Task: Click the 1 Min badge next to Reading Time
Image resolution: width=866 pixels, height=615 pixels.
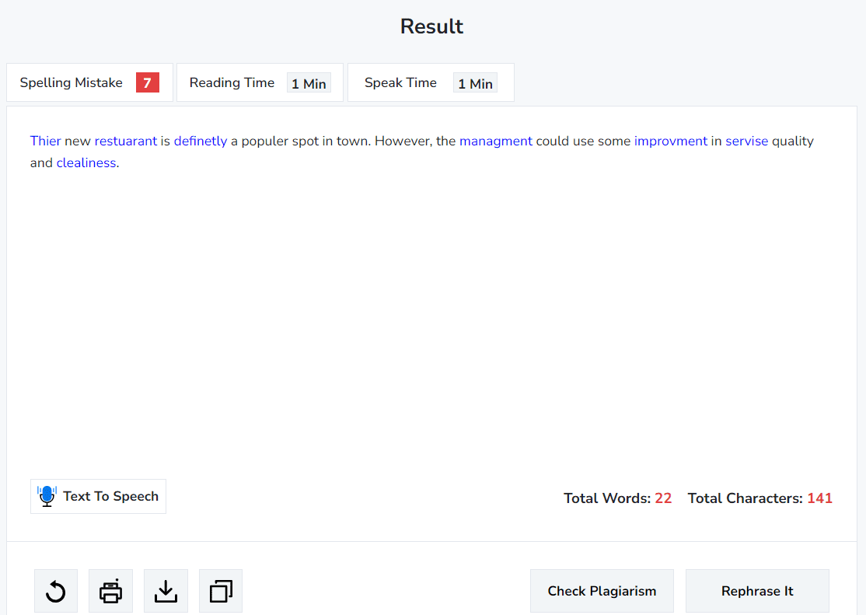Action: (309, 83)
